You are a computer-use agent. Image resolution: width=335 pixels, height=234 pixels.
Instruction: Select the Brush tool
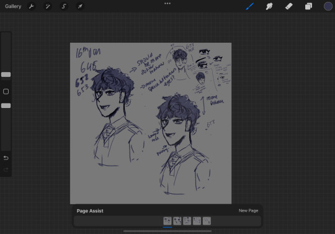pos(249,6)
